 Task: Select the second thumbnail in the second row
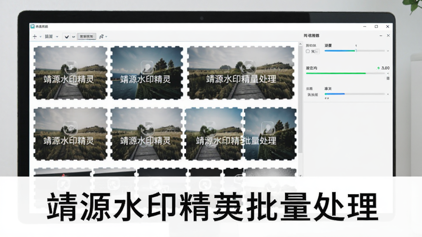(147, 134)
